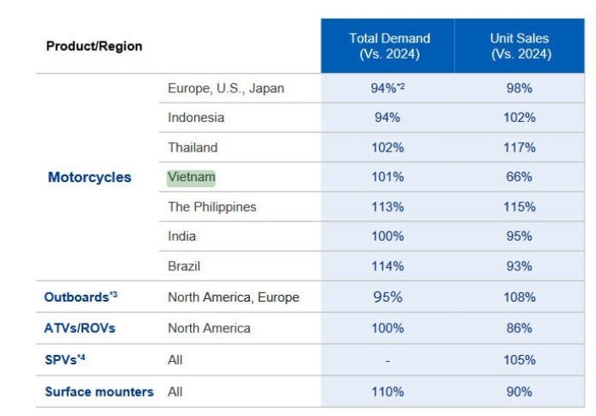This screenshot has width=596, height=416.
Task: Click the Surface mounters category label
Action: (x=98, y=391)
